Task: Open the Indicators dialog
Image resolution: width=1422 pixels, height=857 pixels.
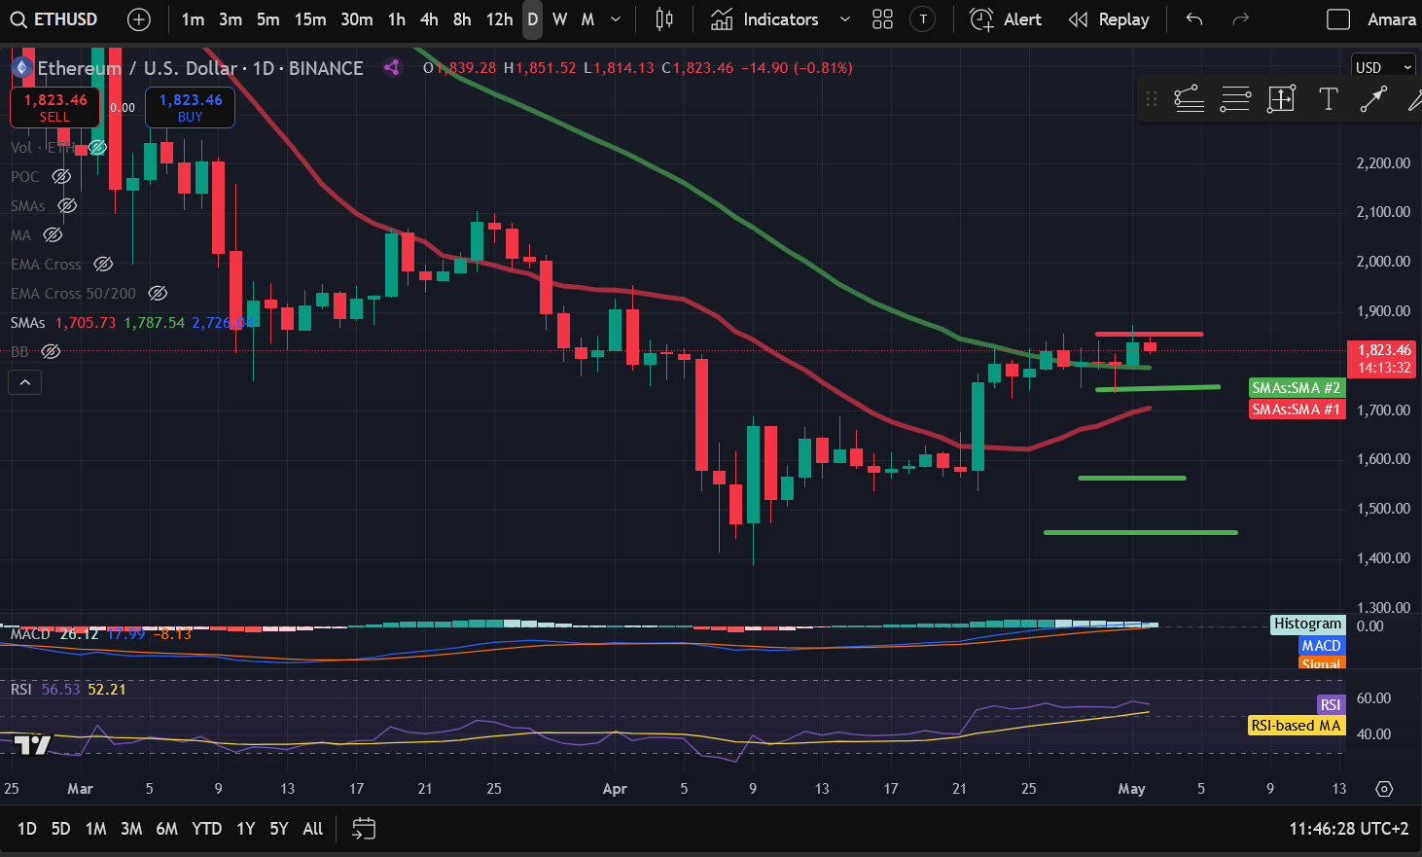Action: pyautogui.click(x=764, y=19)
